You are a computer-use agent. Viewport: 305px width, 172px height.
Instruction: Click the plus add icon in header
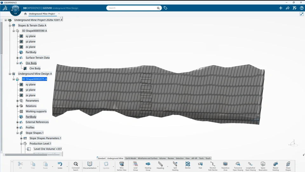tap(281, 8)
